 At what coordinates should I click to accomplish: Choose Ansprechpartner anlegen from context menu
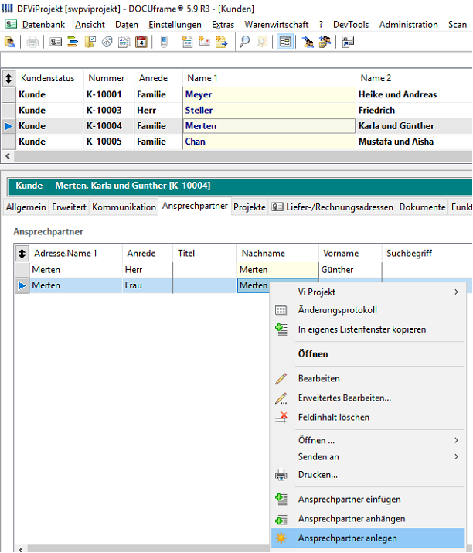(368, 538)
